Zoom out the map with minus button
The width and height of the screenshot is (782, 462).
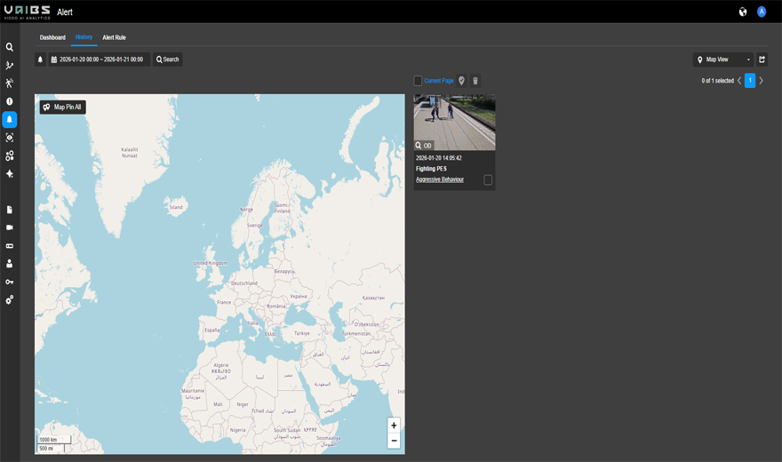[394, 441]
